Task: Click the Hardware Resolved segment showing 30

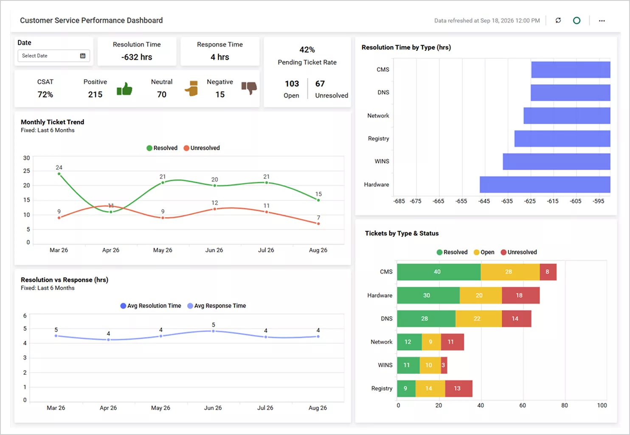Action: click(428, 296)
